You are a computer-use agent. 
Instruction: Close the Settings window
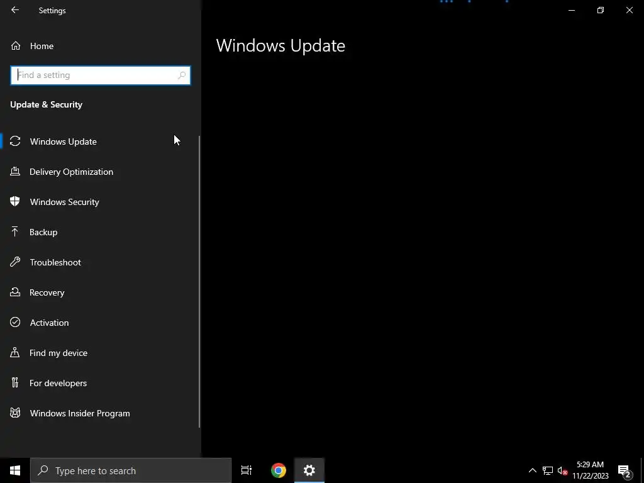coord(629,10)
